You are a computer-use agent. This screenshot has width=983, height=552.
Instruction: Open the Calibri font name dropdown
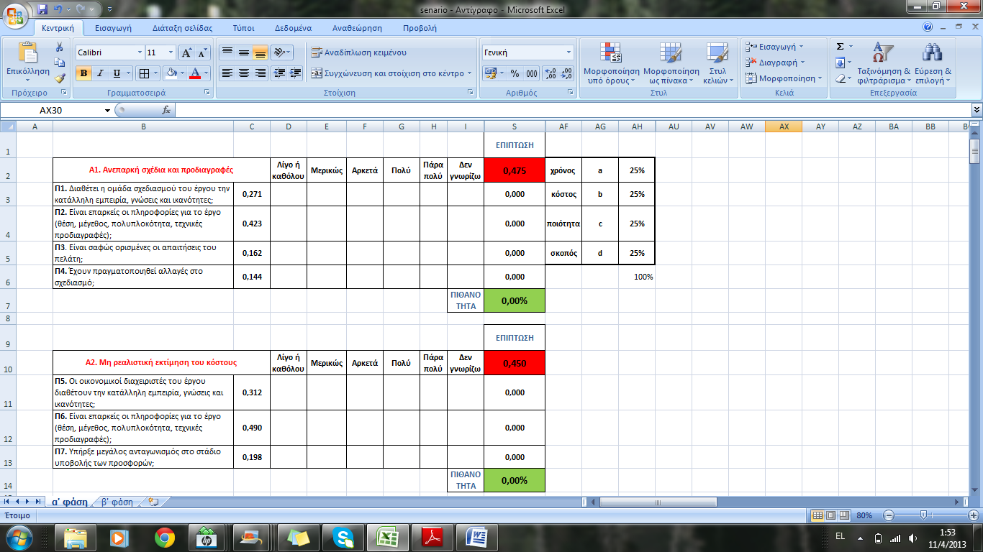pyautogui.click(x=140, y=52)
